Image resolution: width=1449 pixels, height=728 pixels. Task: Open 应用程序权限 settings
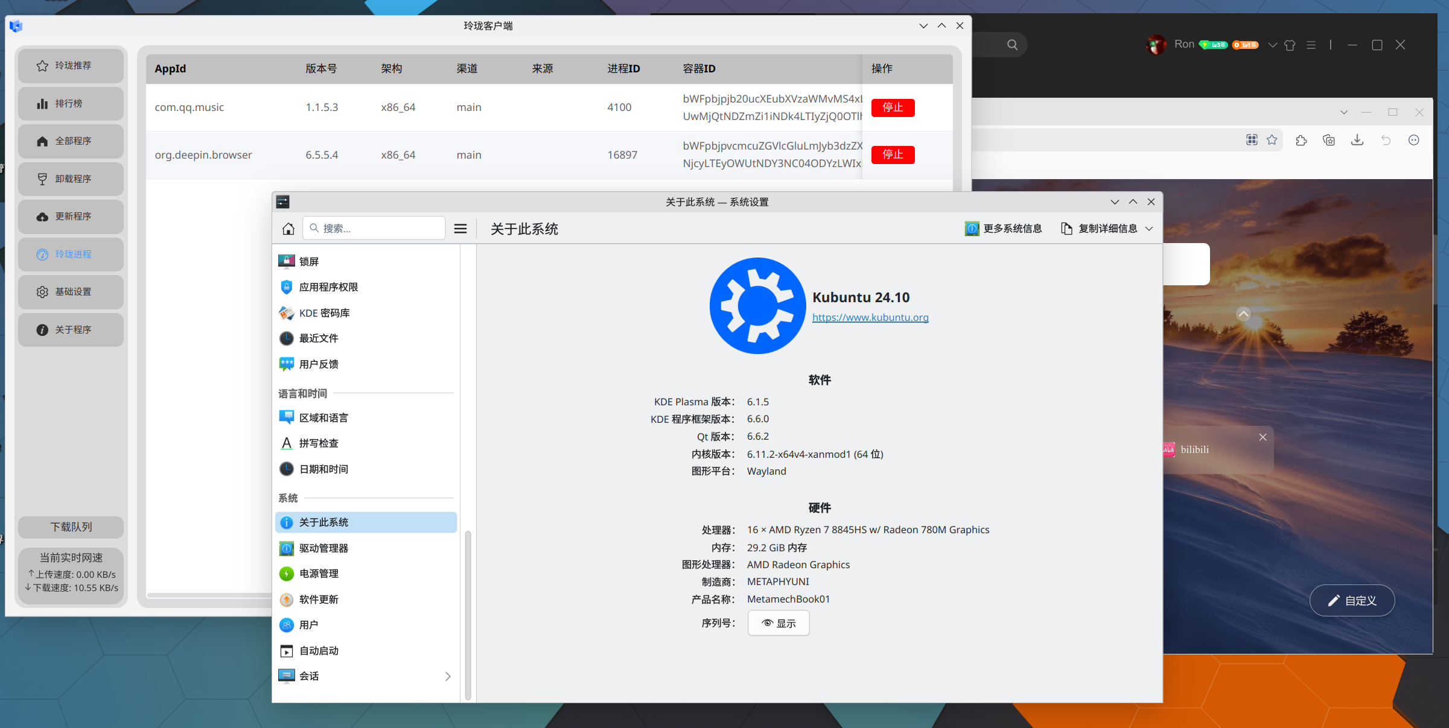pos(366,287)
